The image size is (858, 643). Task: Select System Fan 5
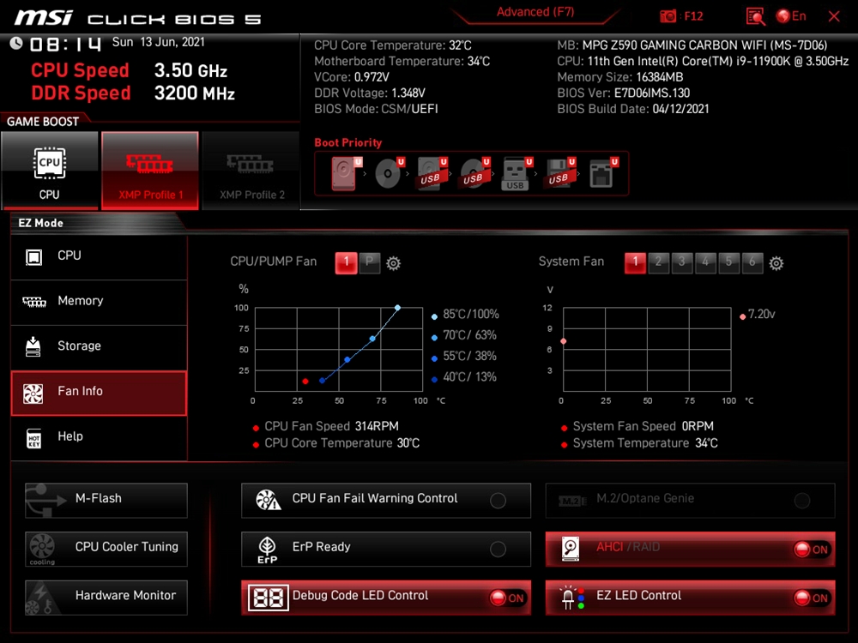[728, 262]
